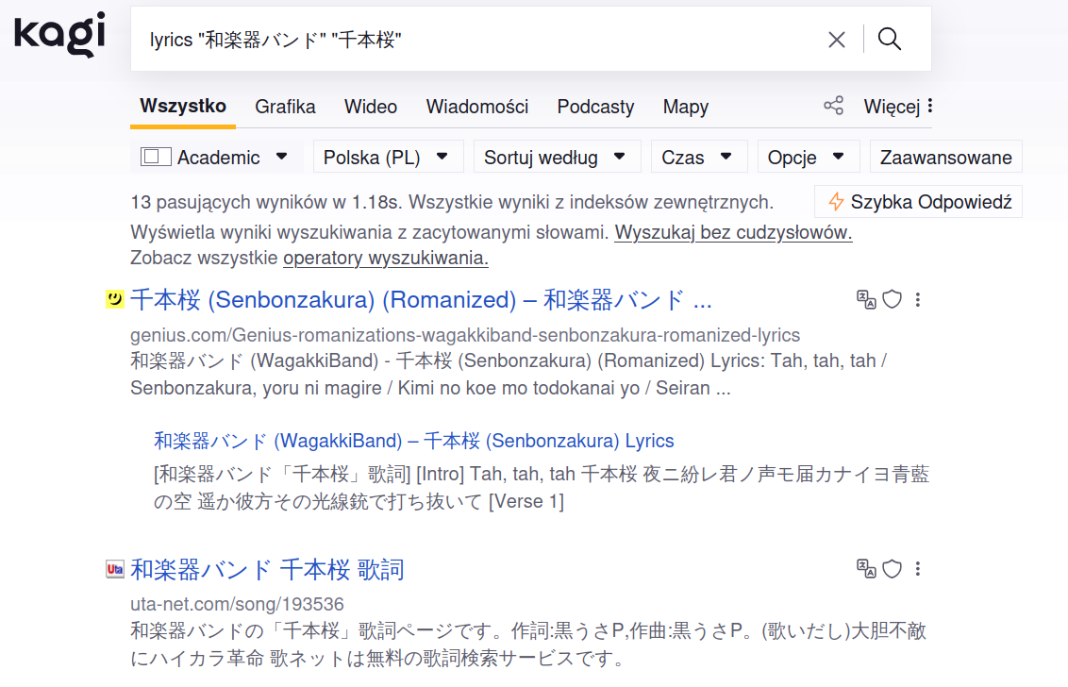1068x687 pixels.
Task: Click the share icon next to Więcej
Action: pyautogui.click(x=833, y=106)
